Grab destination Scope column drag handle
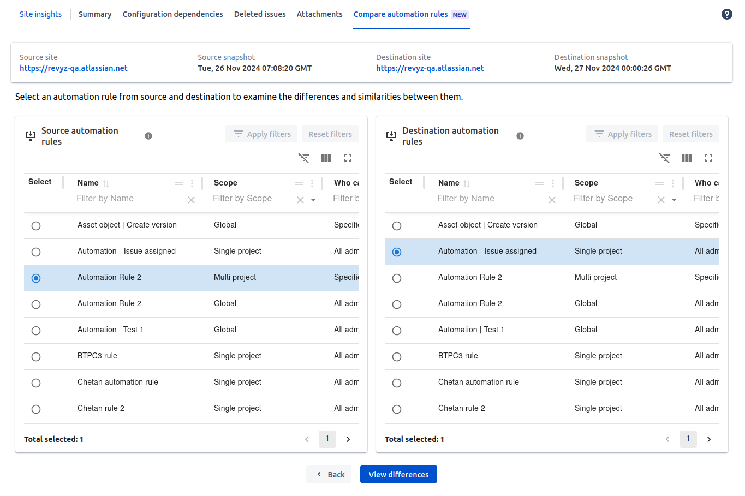The height and width of the screenshot is (496, 745). click(660, 183)
